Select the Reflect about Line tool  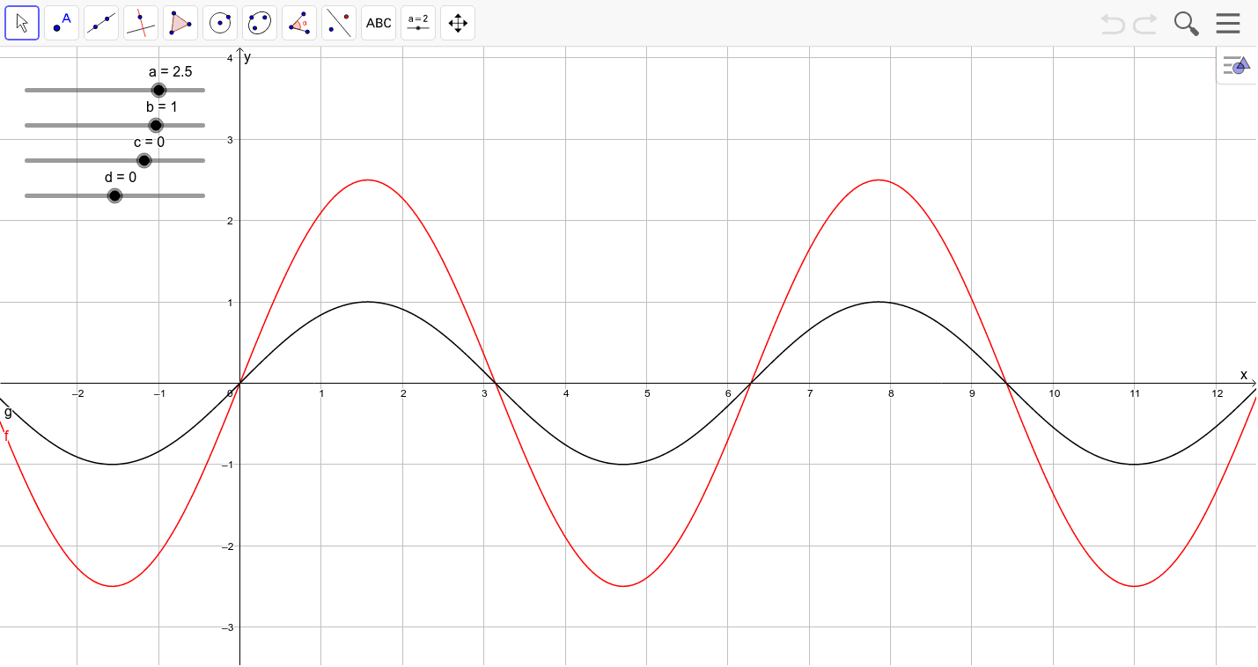(x=338, y=23)
